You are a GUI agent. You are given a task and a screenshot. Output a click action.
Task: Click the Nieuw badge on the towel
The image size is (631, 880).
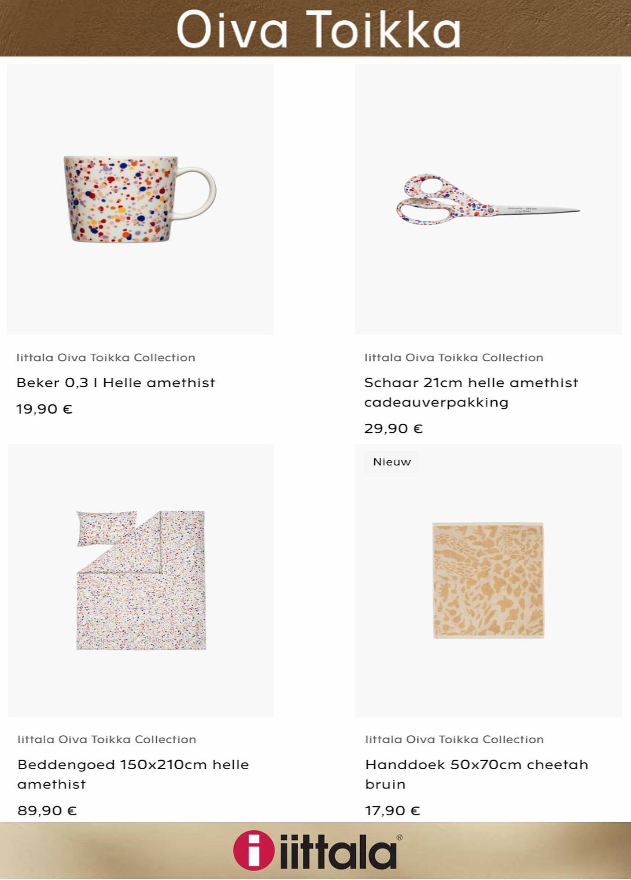[391, 462]
